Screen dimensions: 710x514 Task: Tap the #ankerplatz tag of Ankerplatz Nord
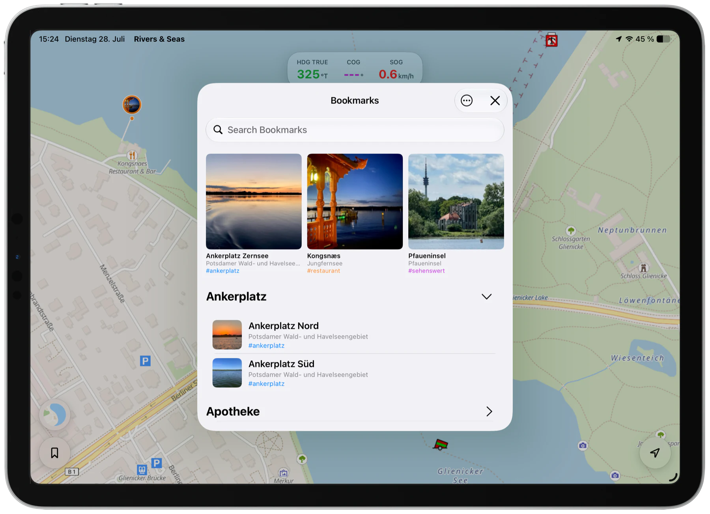point(266,346)
